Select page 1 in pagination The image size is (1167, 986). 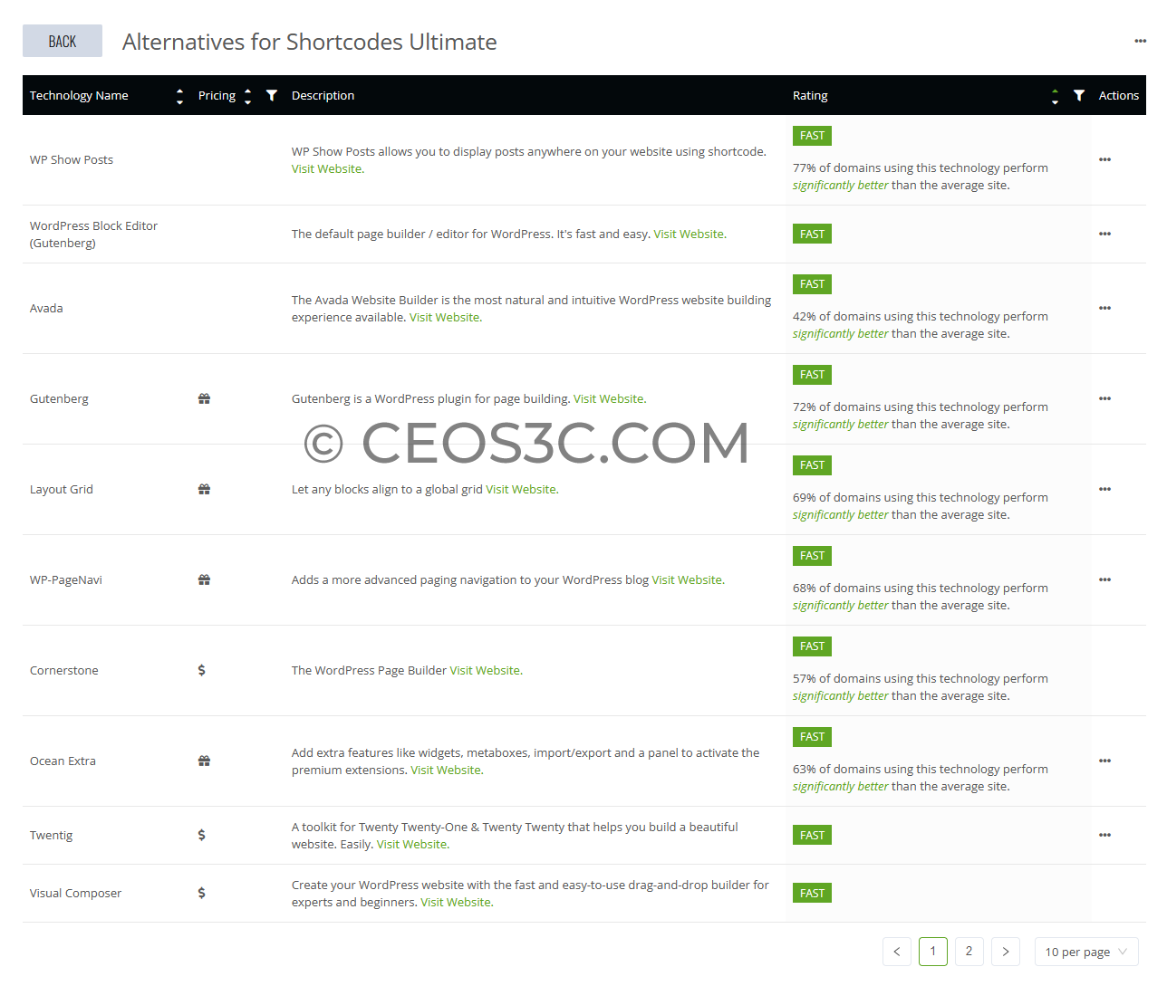pos(933,952)
